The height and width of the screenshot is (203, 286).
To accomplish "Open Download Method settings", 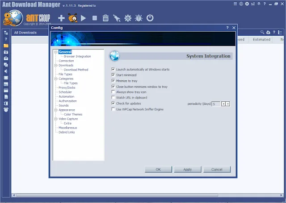I will click(x=76, y=70).
